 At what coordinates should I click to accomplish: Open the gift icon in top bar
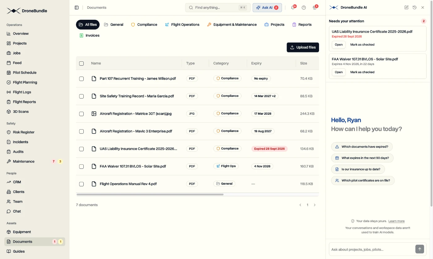[x=314, y=8]
